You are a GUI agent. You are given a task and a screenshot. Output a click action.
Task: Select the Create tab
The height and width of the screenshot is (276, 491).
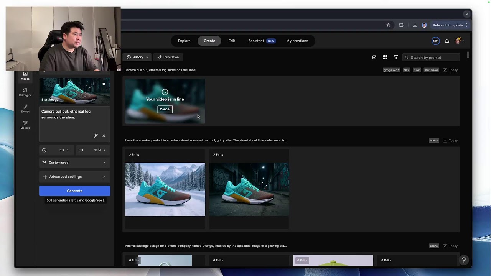(x=209, y=41)
